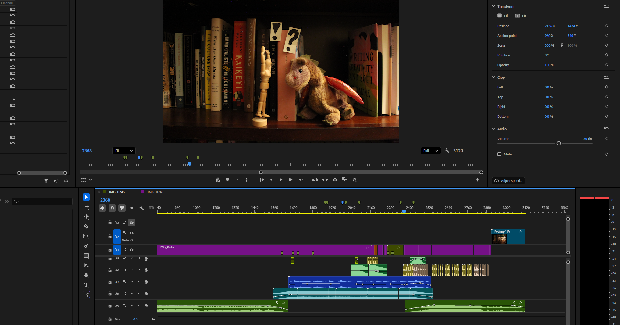
Task: Select the Rectangle tool
Action: (86, 255)
